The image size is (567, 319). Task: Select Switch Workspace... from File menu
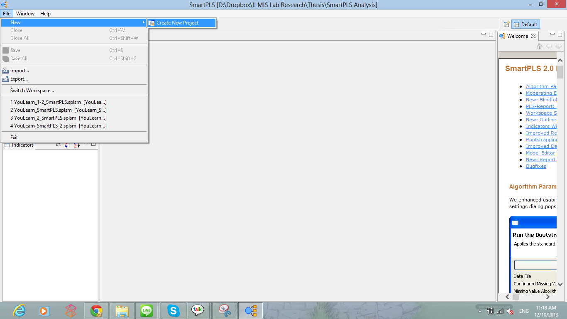(x=74, y=91)
